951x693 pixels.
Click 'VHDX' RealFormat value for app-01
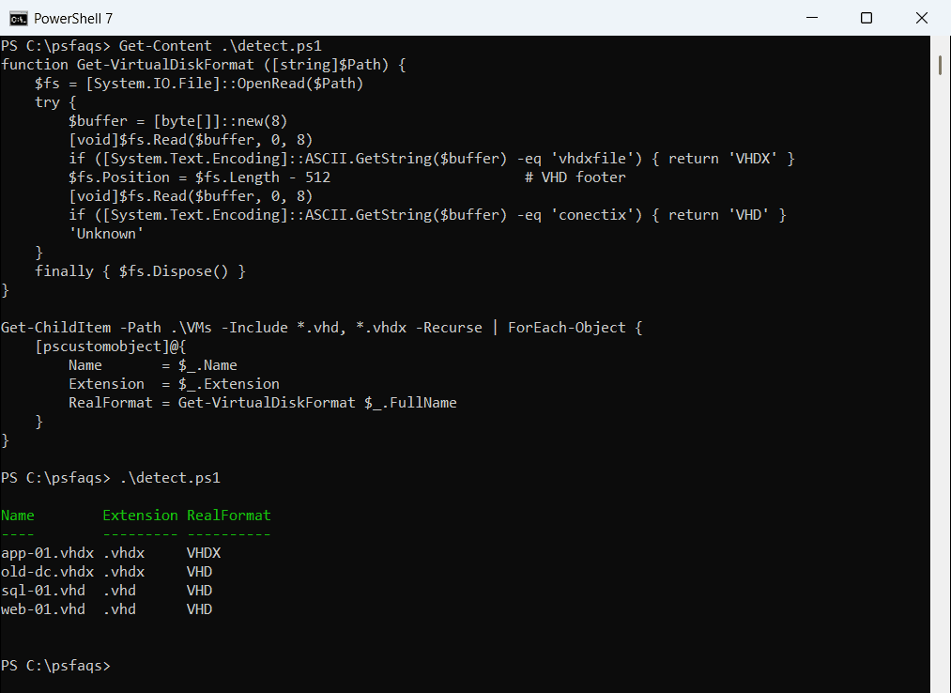(x=204, y=554)
